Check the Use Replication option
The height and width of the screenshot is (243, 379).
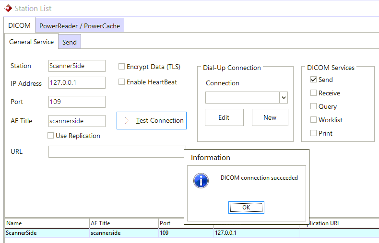pos(51,136)
